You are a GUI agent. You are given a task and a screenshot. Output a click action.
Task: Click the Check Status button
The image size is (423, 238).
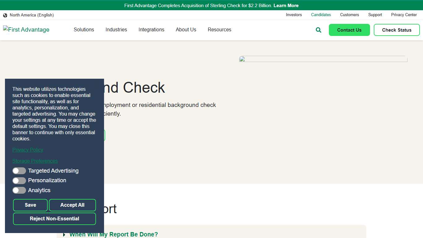pos(397,30)
